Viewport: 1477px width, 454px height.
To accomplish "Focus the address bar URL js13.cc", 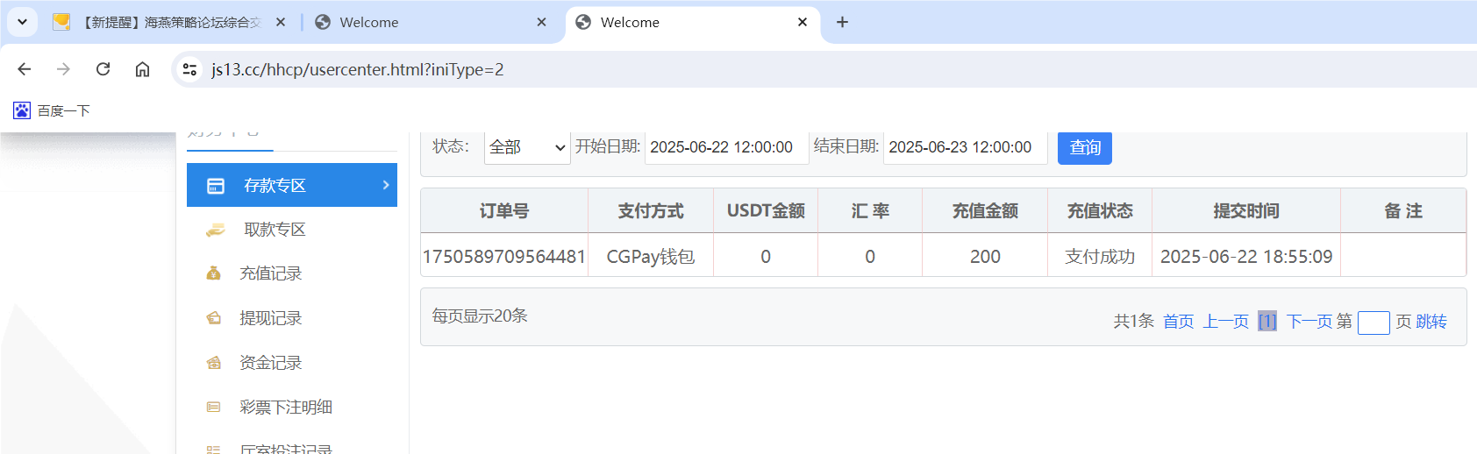I will click(358, 69).
